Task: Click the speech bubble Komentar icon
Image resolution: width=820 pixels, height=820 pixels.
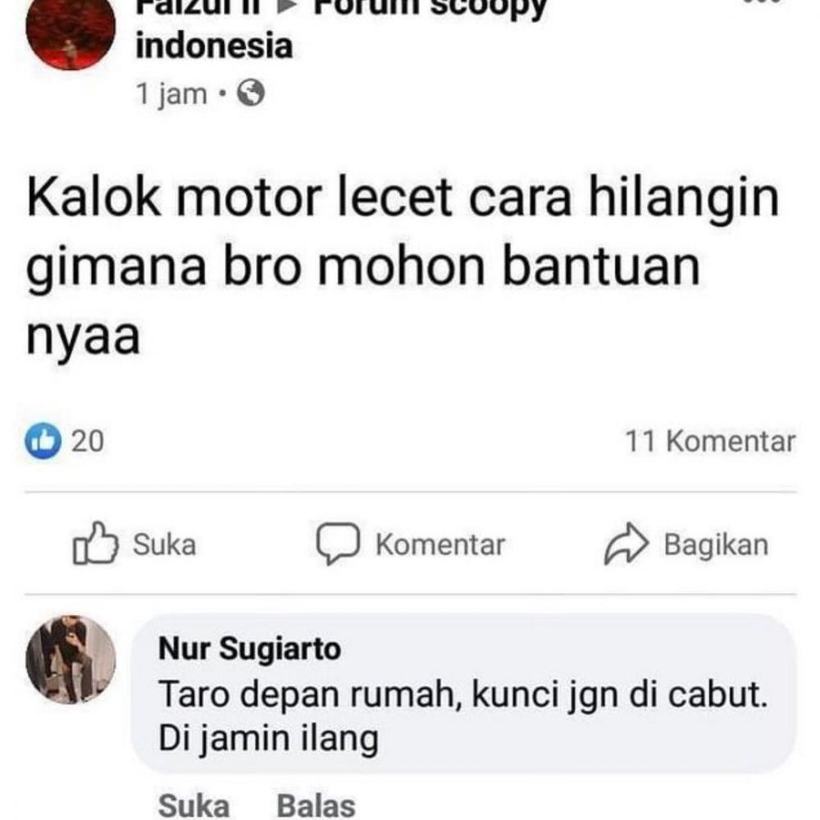Action: click(x=338, y=544)
